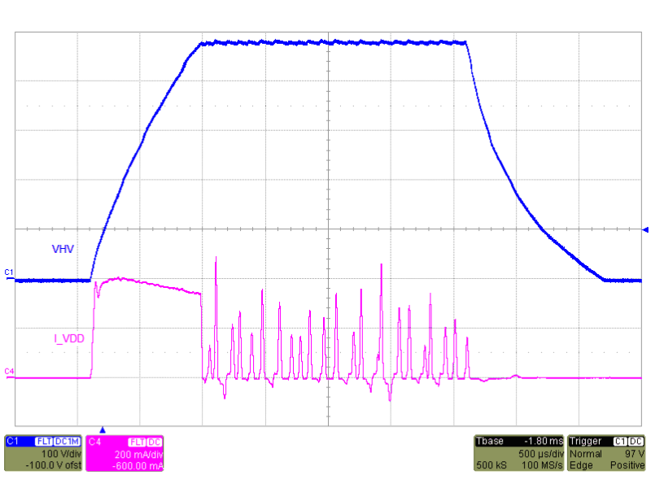
Task: Open the 500 µs/div timebase selector
Action: [541, 453]
